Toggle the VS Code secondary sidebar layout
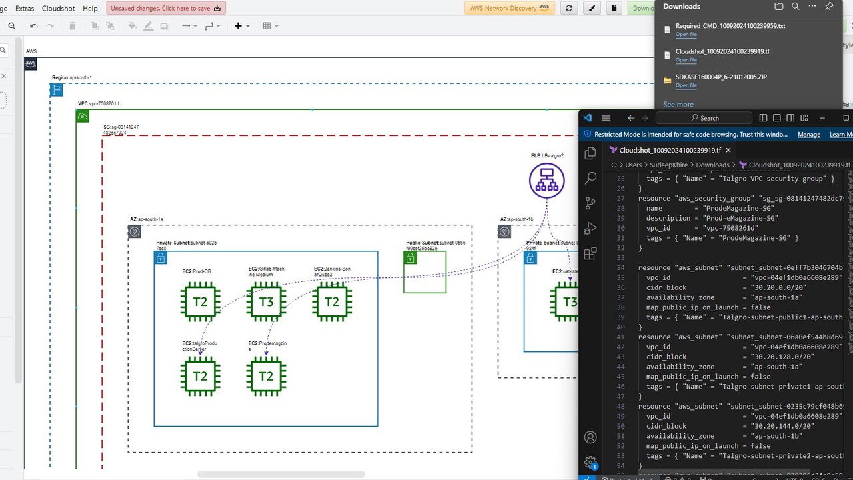Viewport: 853px width, 480px height. click(790, 118)
